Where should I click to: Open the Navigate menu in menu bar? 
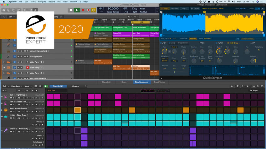[42, 2]
